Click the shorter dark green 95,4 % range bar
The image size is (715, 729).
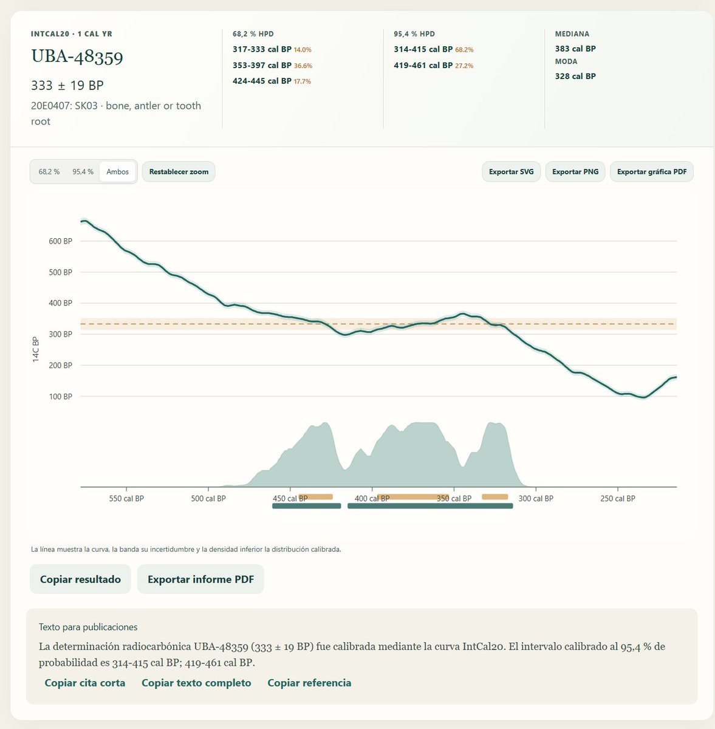tap(307, 506)
